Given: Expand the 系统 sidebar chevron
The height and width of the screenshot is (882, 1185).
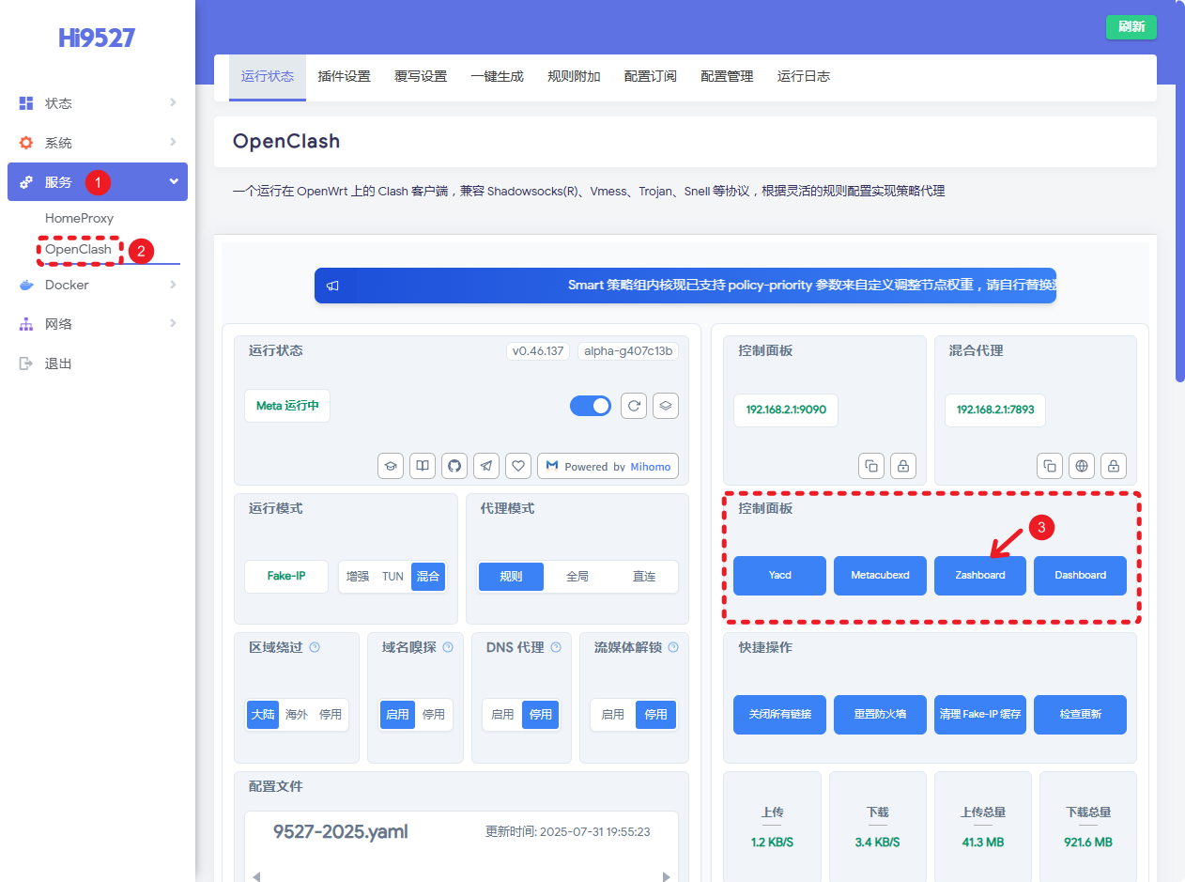Looking at the screenshot, I should pyautogui.click(x=173, y=142).
